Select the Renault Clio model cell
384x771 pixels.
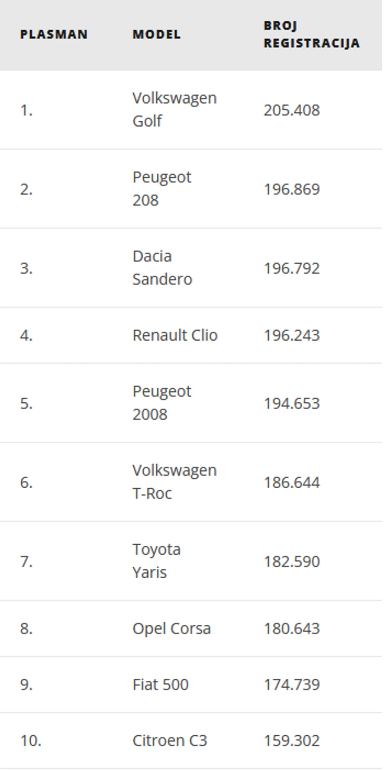[175, 335]
